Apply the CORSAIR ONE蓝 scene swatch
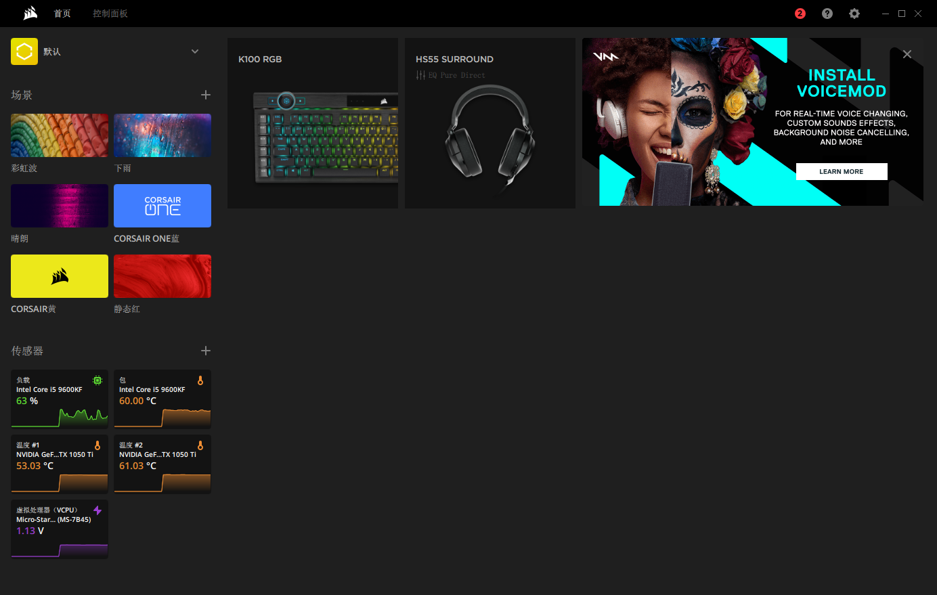 coord(162,206)
